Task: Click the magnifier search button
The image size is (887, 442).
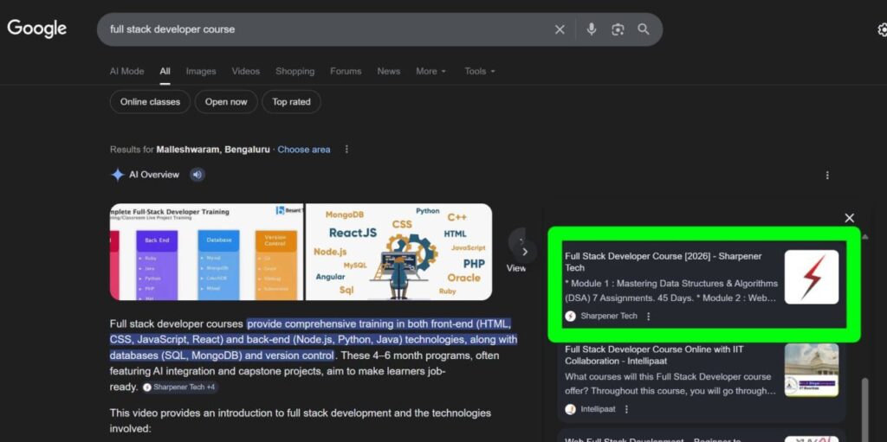Action: 644,29
